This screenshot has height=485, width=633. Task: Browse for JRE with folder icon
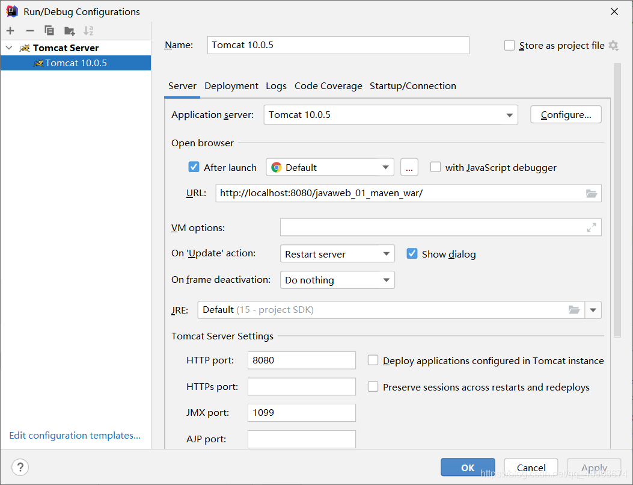pos(574,310)
